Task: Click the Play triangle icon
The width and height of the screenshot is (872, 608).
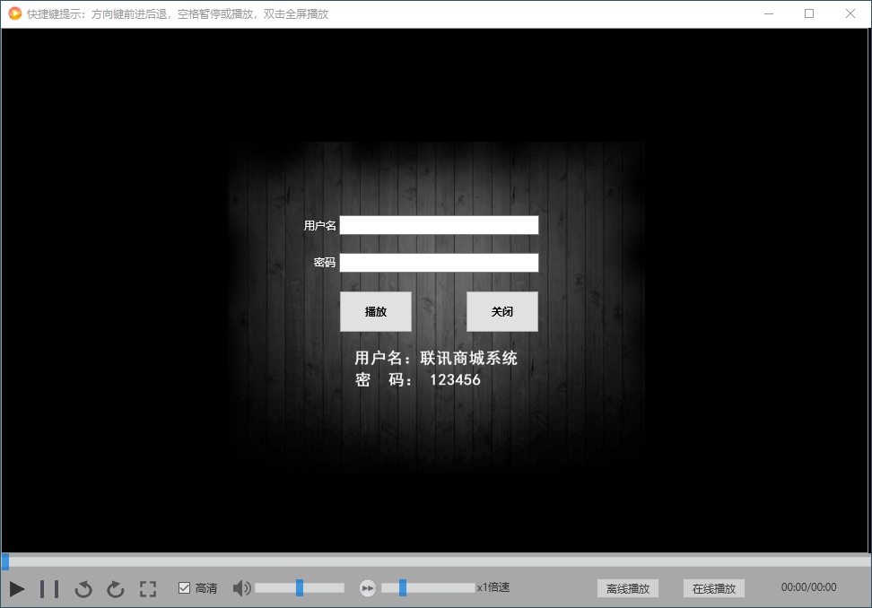Action: [17, 588]
